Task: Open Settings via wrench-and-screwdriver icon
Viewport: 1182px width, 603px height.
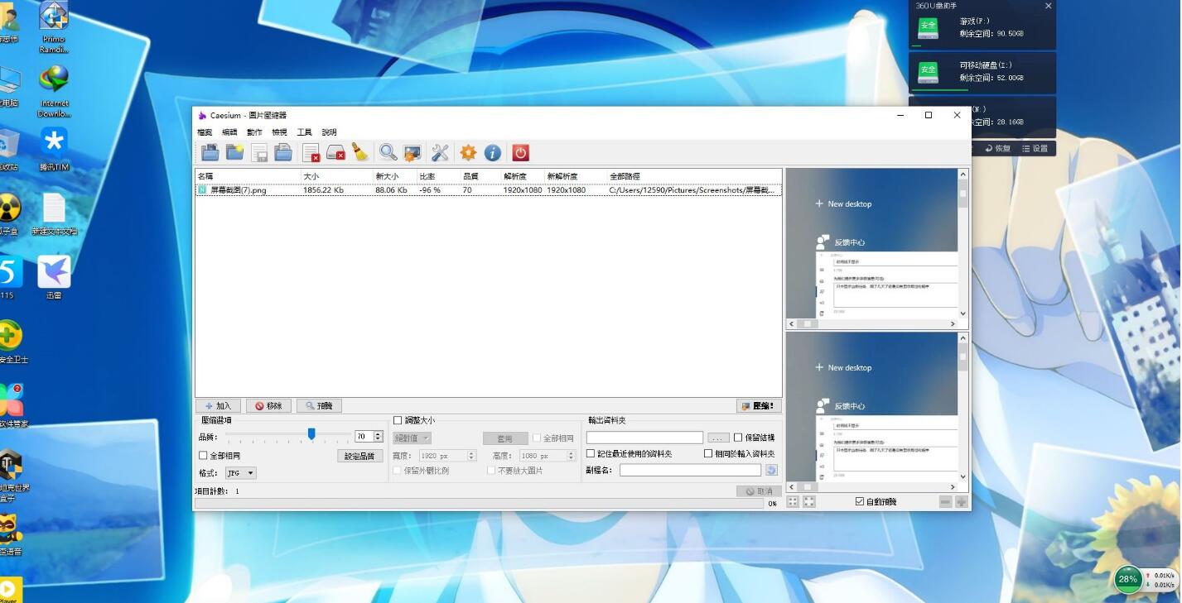Action: (x=440, y=152)
